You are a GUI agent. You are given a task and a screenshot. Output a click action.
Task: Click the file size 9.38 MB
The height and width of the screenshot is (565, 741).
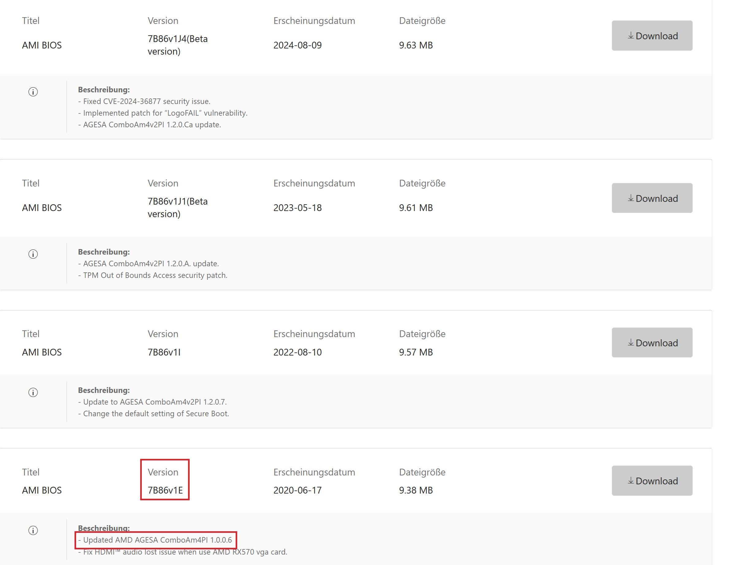(x=415, y=490)
